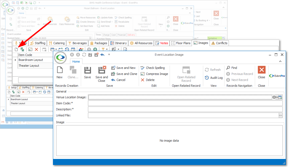Click Compress Image button
The width and height of the screenshot is (289, 168).
coord(154,74)
